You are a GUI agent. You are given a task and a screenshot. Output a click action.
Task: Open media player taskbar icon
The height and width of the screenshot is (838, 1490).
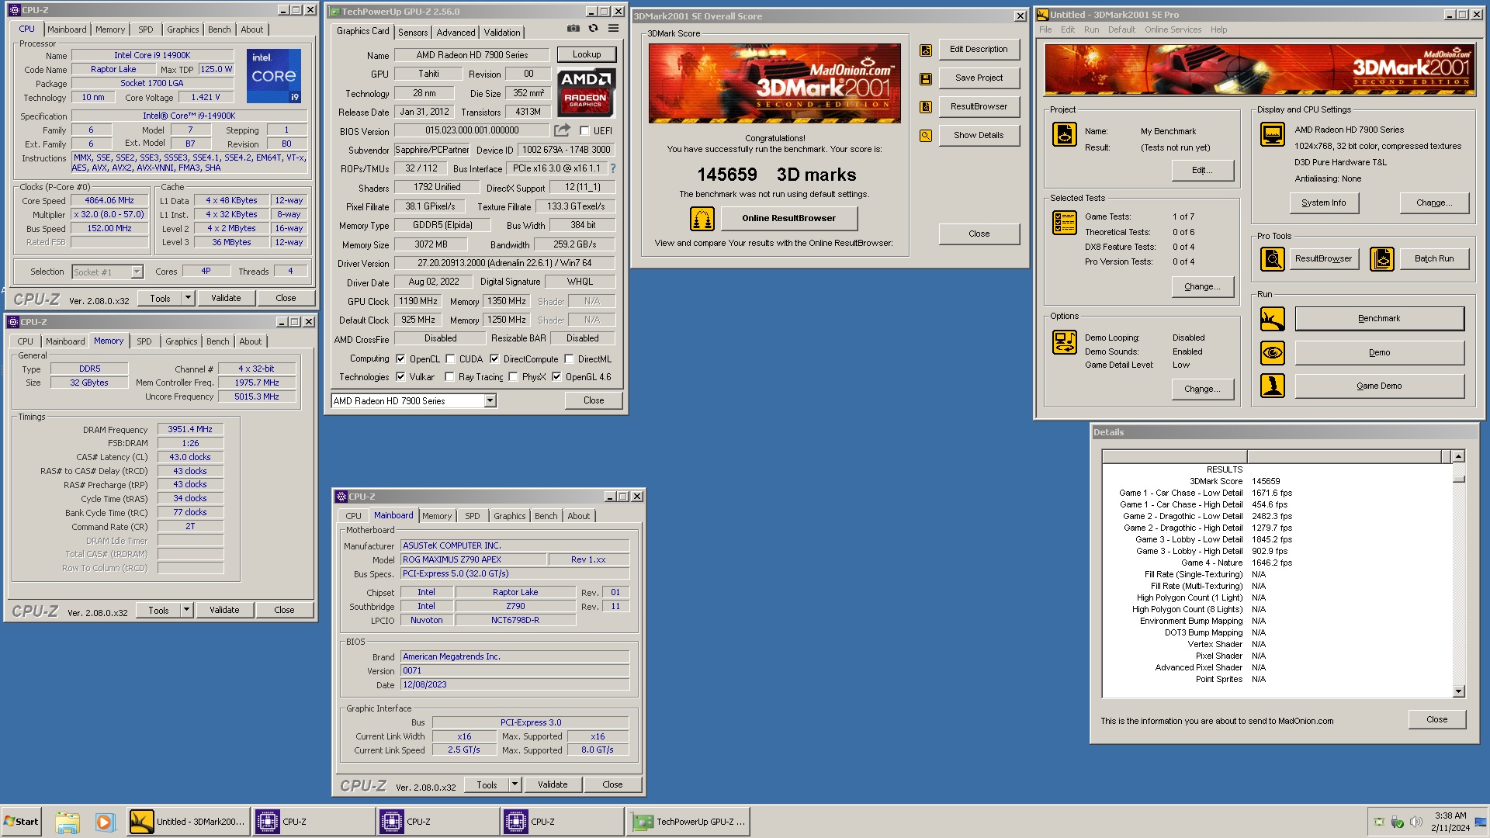[x=105, y=822]
